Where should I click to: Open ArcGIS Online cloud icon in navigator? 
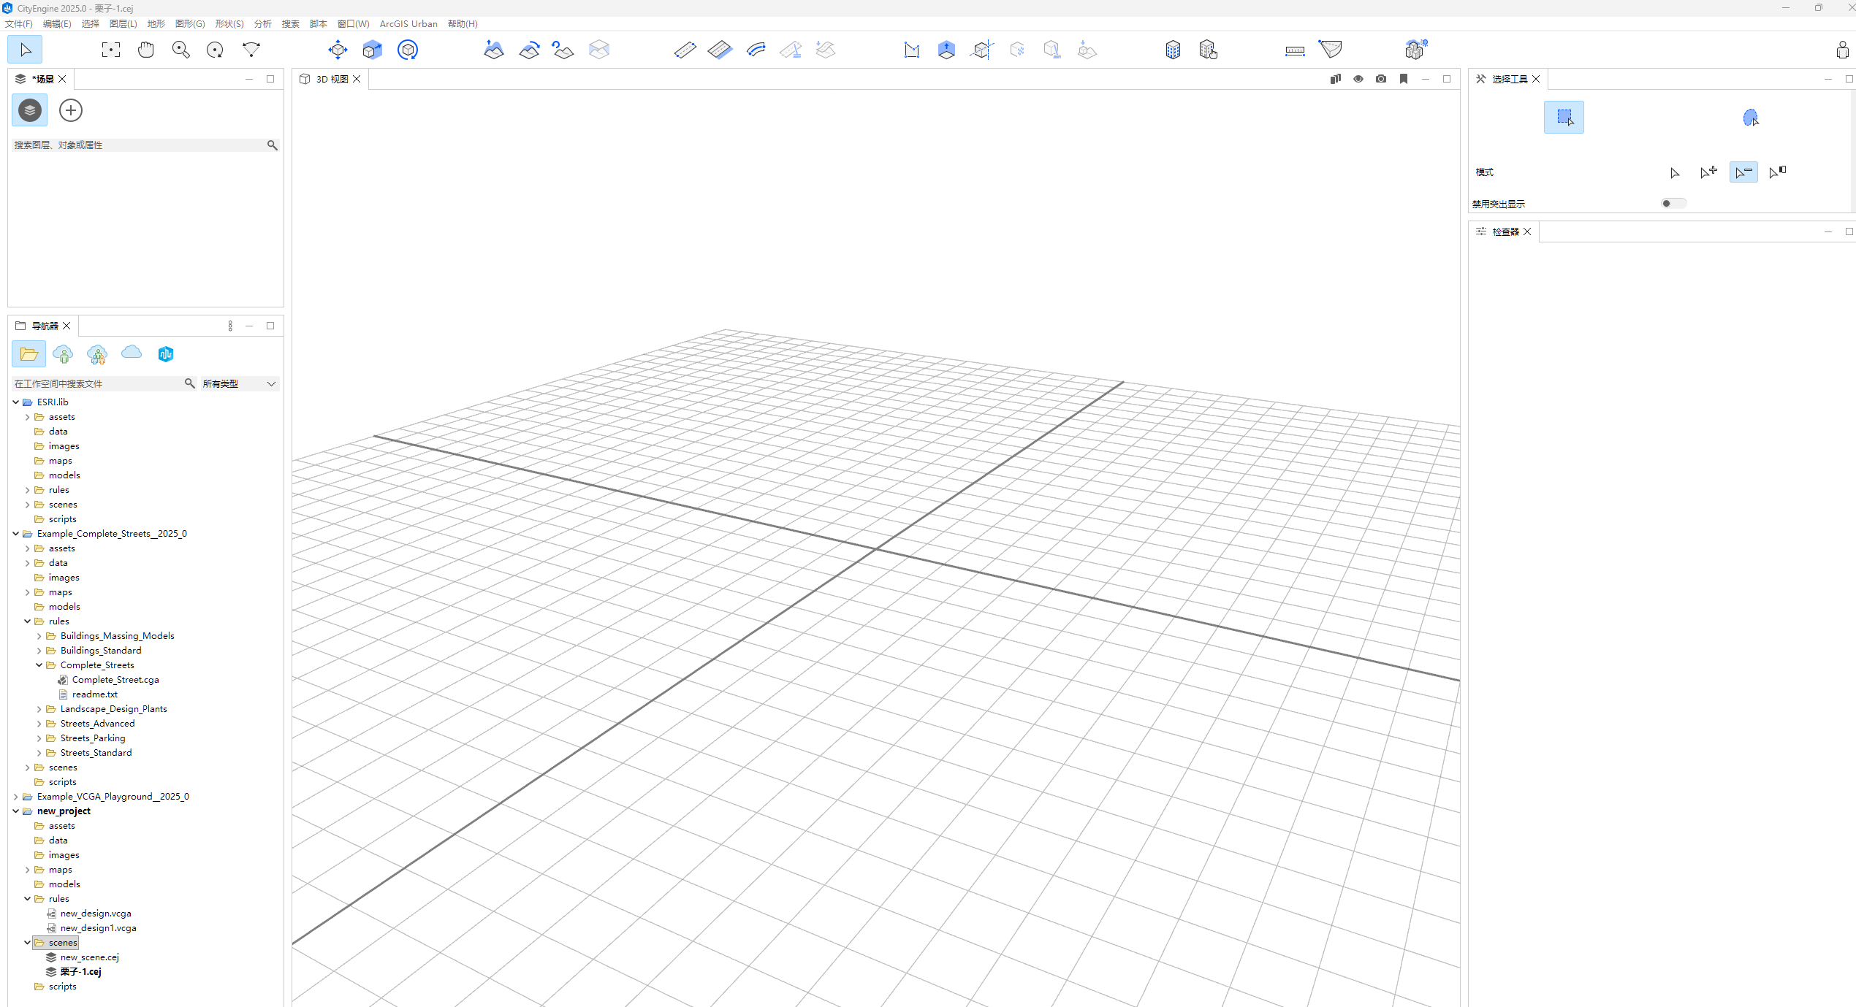(132, 353)
